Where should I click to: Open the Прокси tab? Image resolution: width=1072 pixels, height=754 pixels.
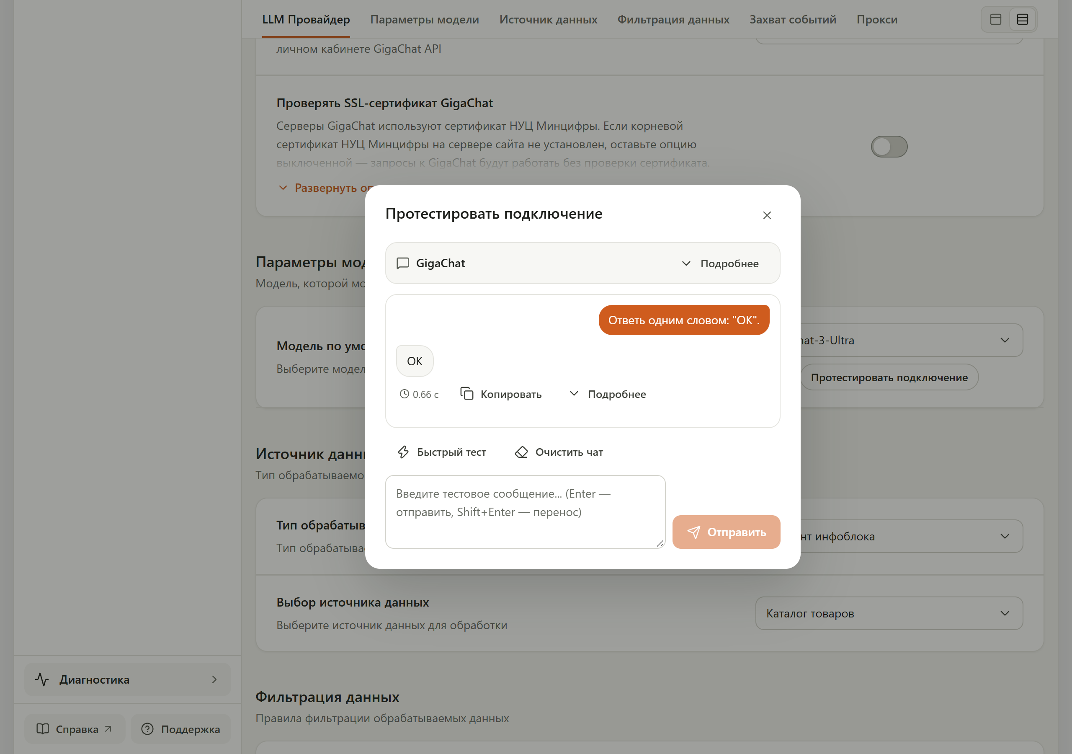[x=877, y=20]
